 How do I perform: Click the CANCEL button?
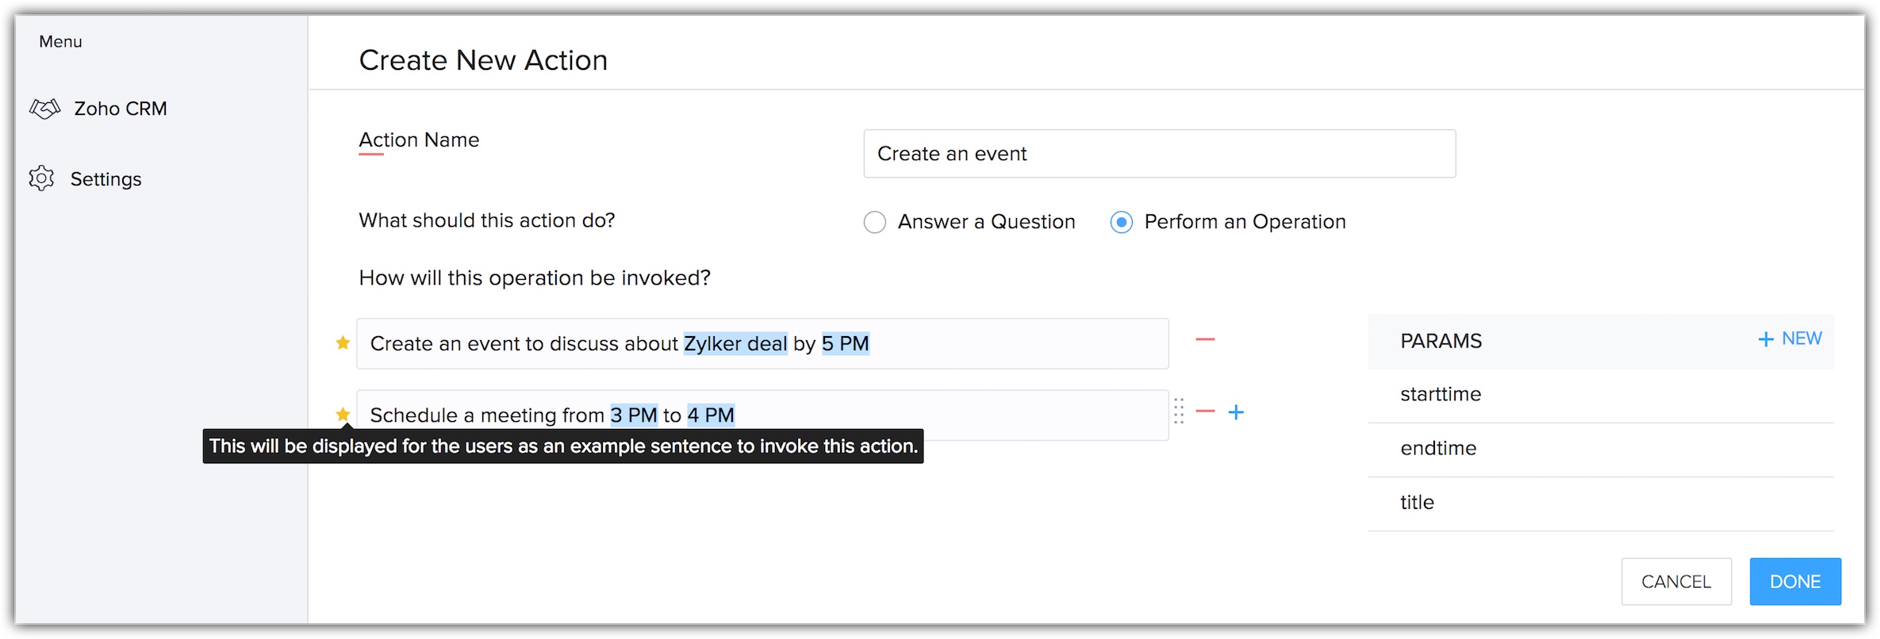tap(1675, 581)
